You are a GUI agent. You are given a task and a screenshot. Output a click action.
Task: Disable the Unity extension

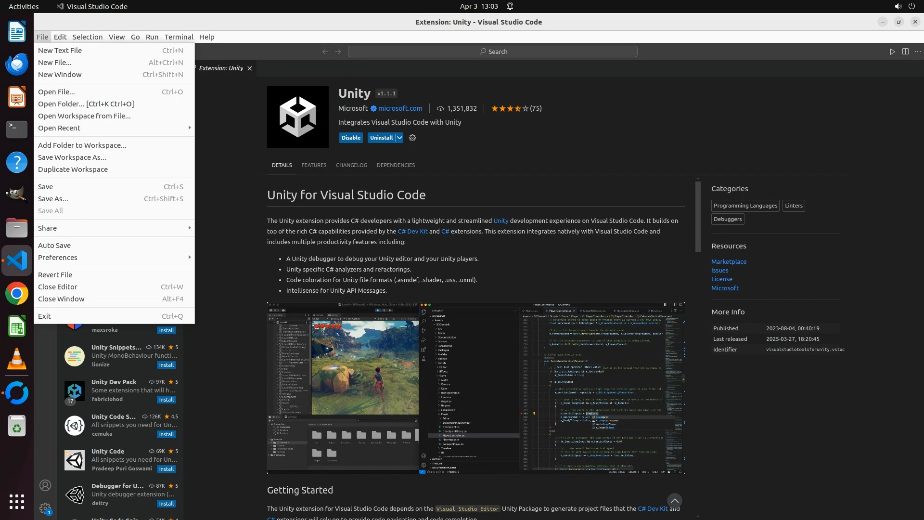coord(351,138)
